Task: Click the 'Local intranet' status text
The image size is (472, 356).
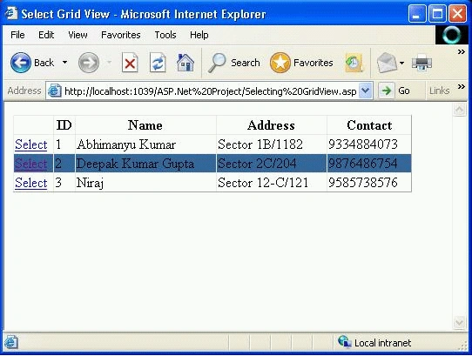Action: (x=382, y=343)
